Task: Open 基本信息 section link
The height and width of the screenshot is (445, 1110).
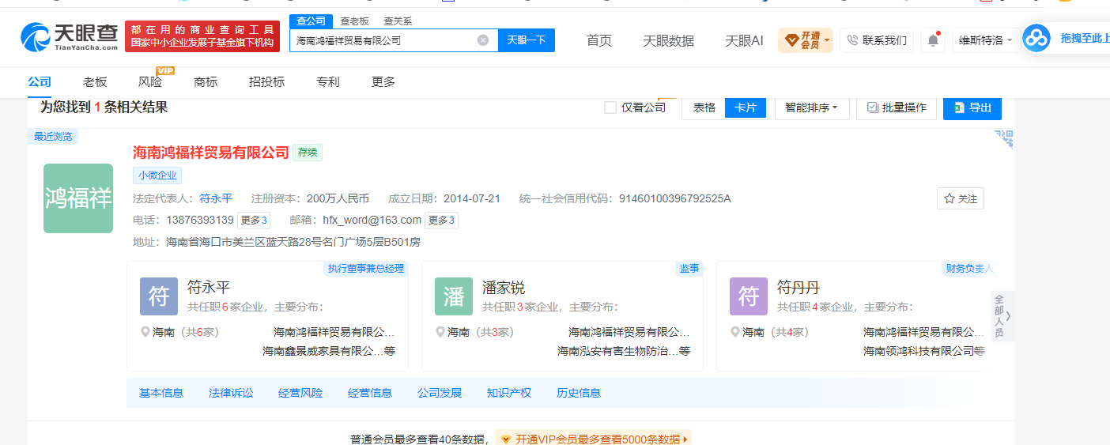Action: pos(161,393)
